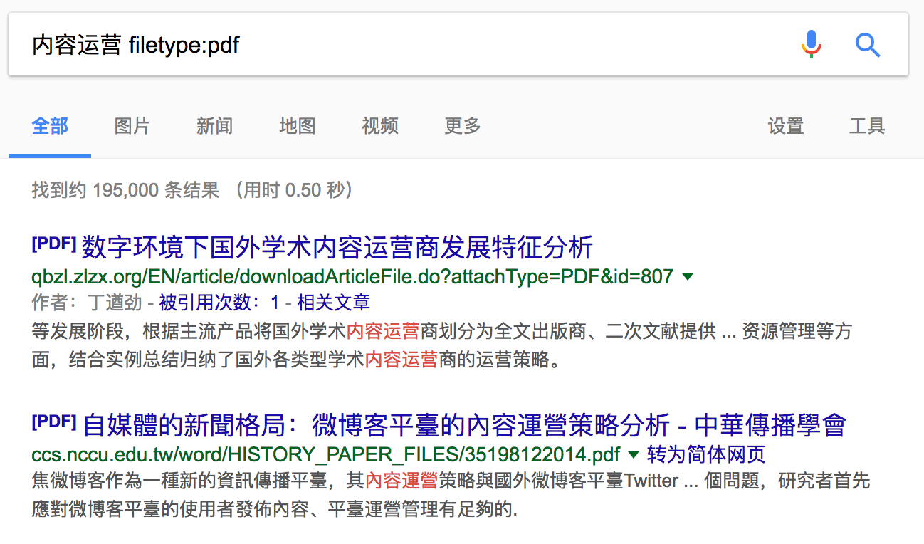Select the 全部 tab
924x544 pixels.
coord(50,127)
